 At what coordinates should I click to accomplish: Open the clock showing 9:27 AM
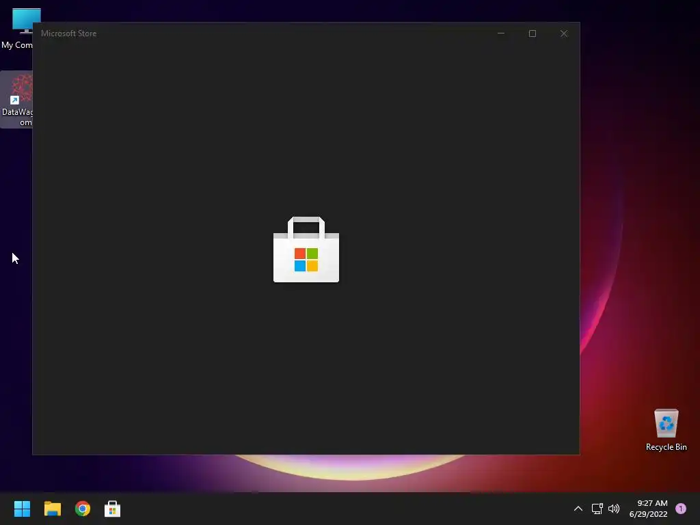(x=652, y=503)
